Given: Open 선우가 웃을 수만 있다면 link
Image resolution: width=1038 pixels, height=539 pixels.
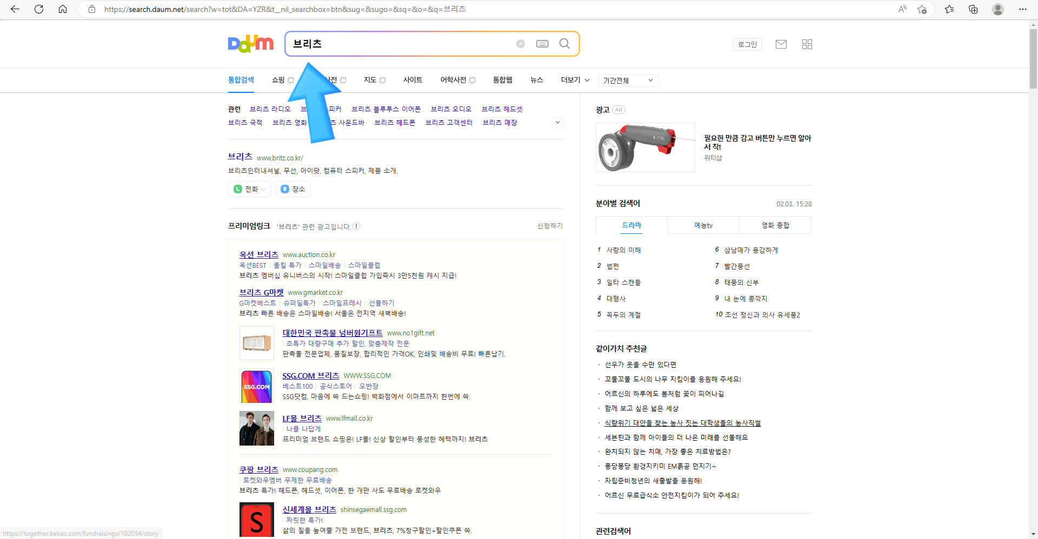Looking at the screenshot, I should click(640, 365).
